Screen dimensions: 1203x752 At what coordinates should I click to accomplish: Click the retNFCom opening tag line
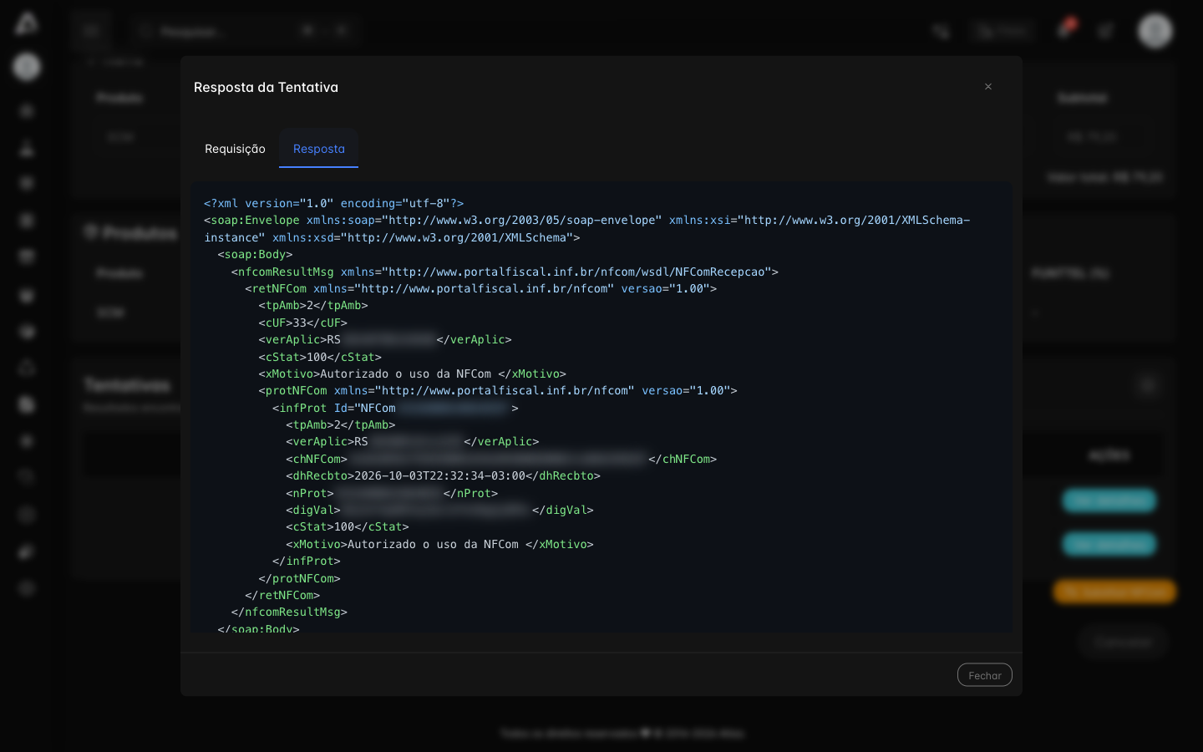(x=481, y=288)
